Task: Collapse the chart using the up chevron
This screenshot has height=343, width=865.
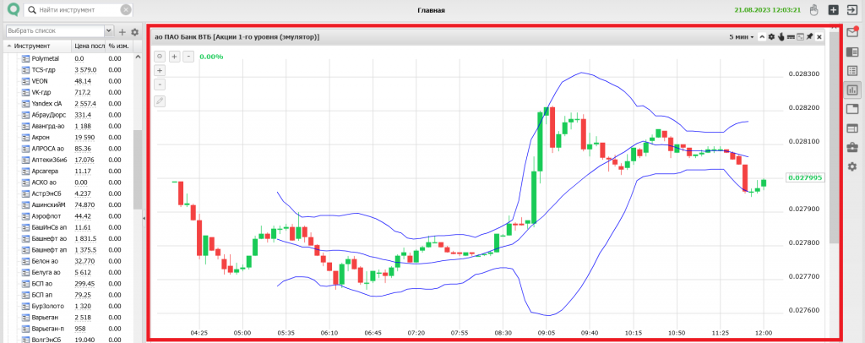Action: click(761, 37)
